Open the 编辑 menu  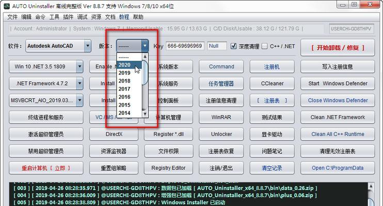click(26, 17)
